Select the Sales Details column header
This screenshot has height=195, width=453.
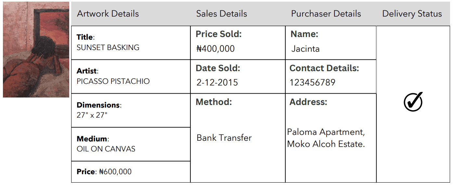(x=222, y=14)
